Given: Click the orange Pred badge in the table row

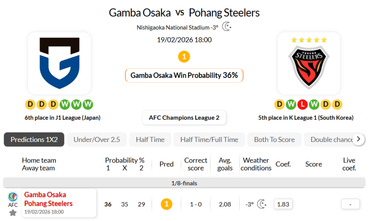Looking at the screenshot, I should (x=166, y=204).
